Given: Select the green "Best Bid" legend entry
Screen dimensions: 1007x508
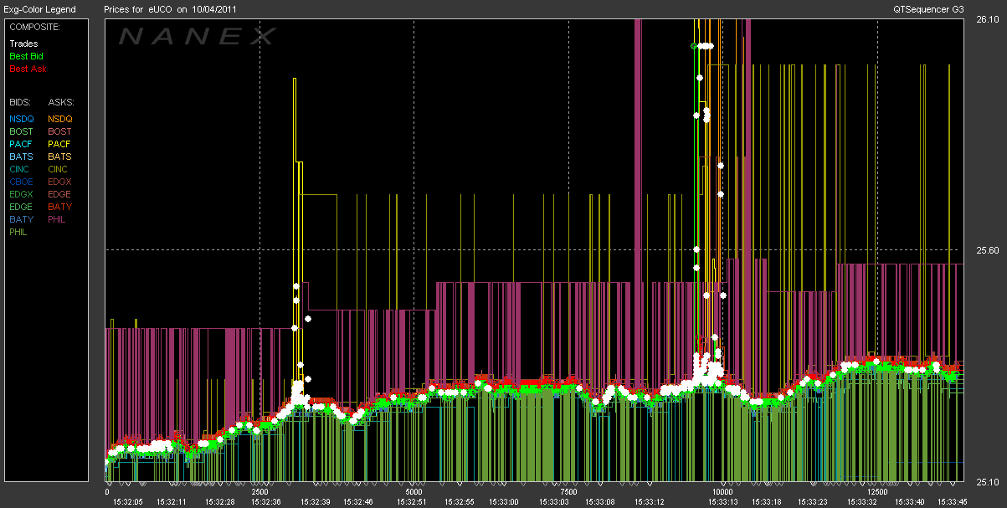Looking at the screenshot, I should pos(26,56).
